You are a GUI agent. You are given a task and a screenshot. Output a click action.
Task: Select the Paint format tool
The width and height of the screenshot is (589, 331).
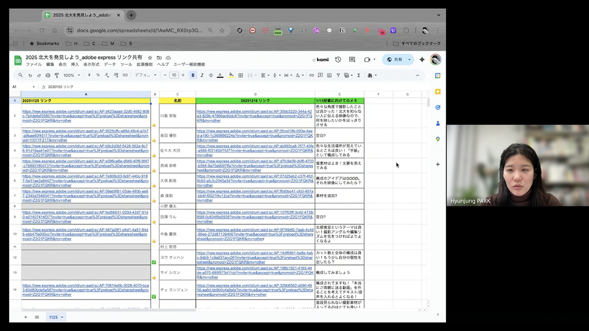[56, 76]
